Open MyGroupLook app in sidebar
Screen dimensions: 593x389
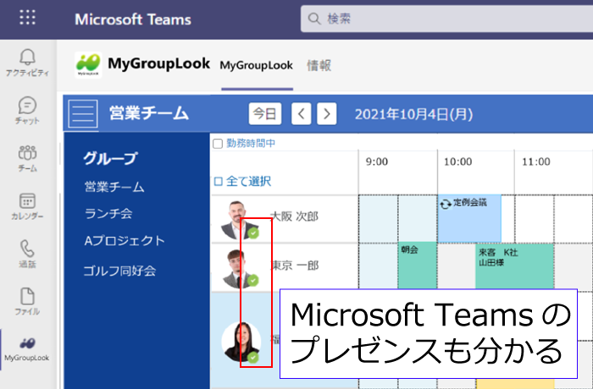click(27, 349)
